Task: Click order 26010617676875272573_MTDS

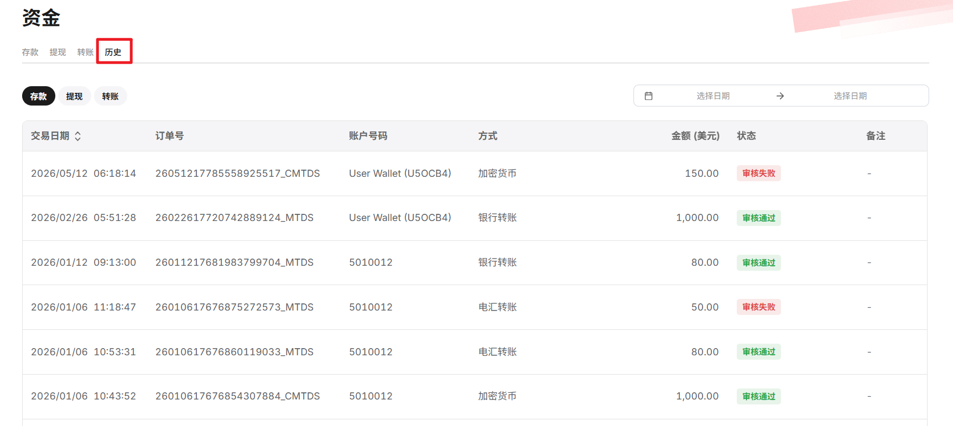Action: point(235,307)
